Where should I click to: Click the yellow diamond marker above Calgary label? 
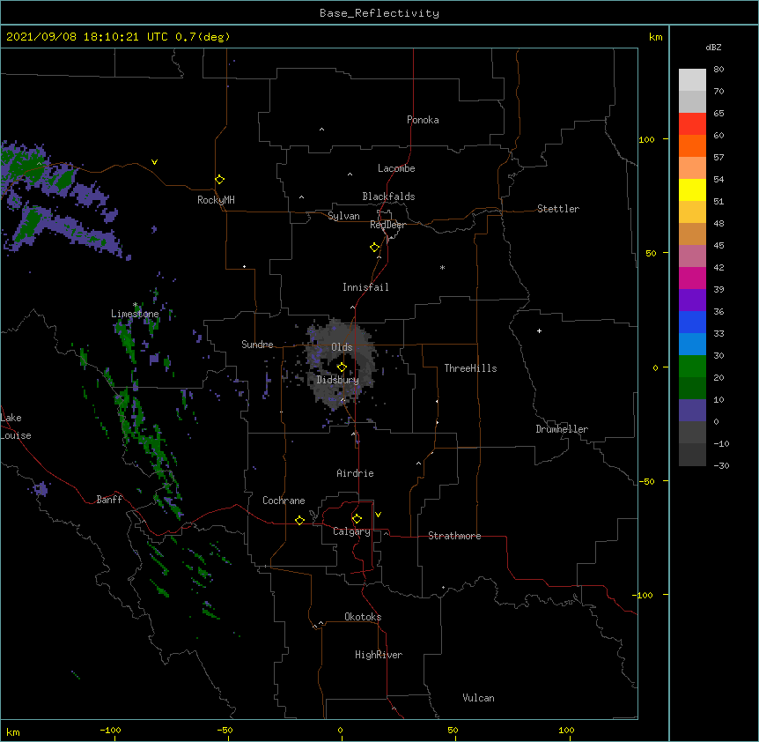(357, 519)
